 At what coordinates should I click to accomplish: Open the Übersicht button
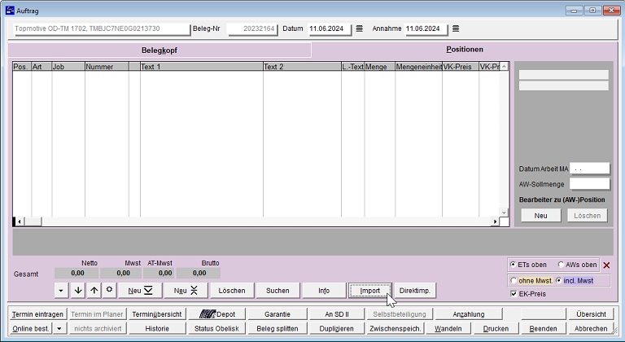tap(591, 314)
